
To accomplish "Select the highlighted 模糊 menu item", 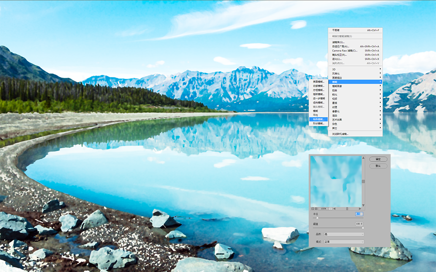I will pos(355,82).
